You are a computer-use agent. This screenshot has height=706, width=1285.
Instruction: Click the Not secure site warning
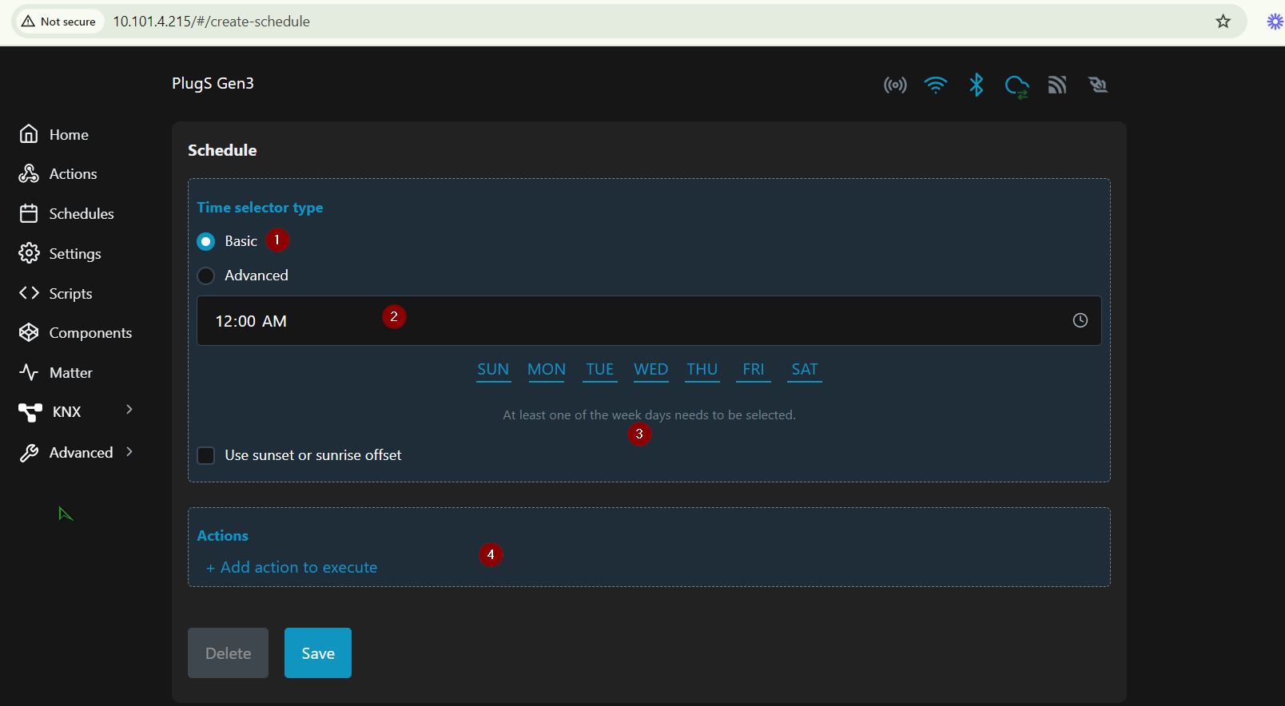(59, 22)
